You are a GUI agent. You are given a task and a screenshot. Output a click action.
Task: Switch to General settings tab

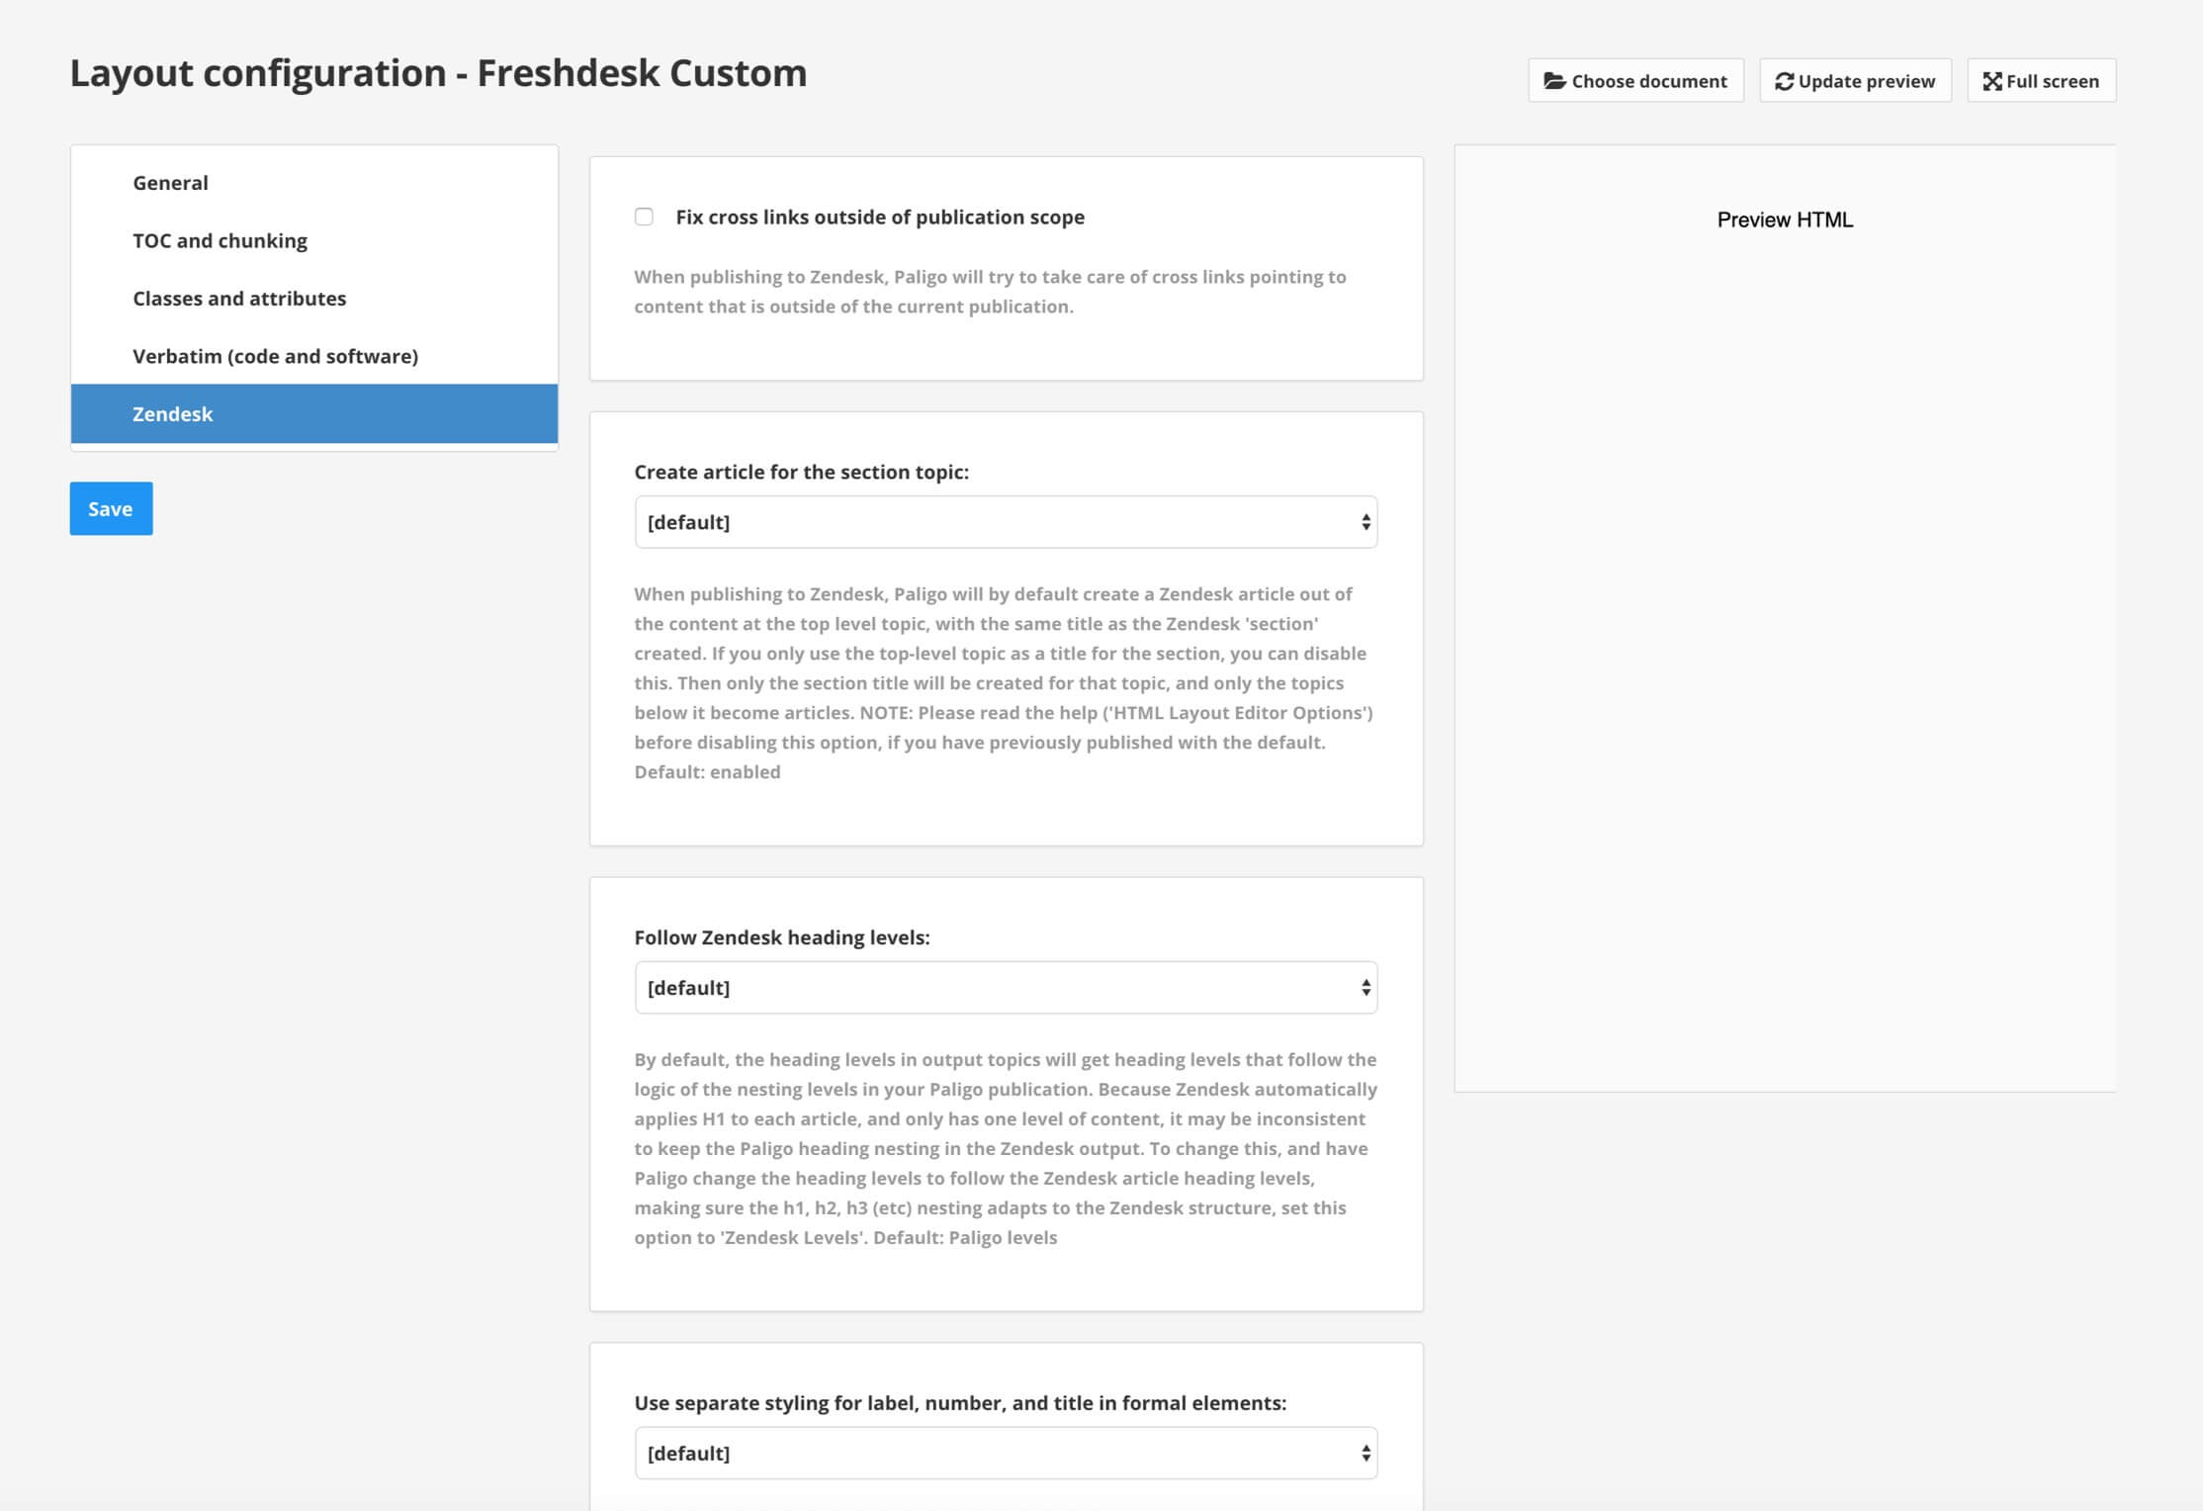[x=169, y=181]
